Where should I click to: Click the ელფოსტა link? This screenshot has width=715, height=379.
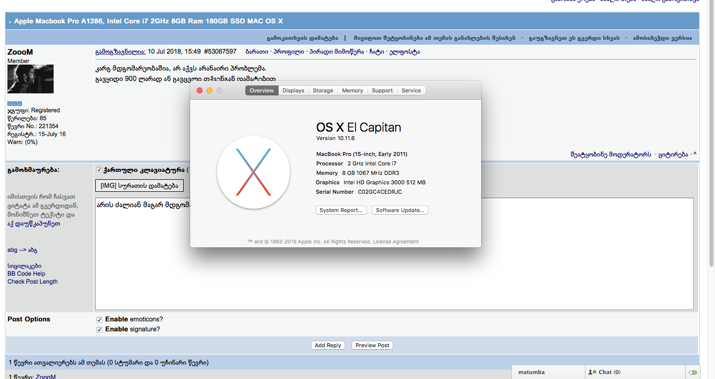(x=405, y=52)
